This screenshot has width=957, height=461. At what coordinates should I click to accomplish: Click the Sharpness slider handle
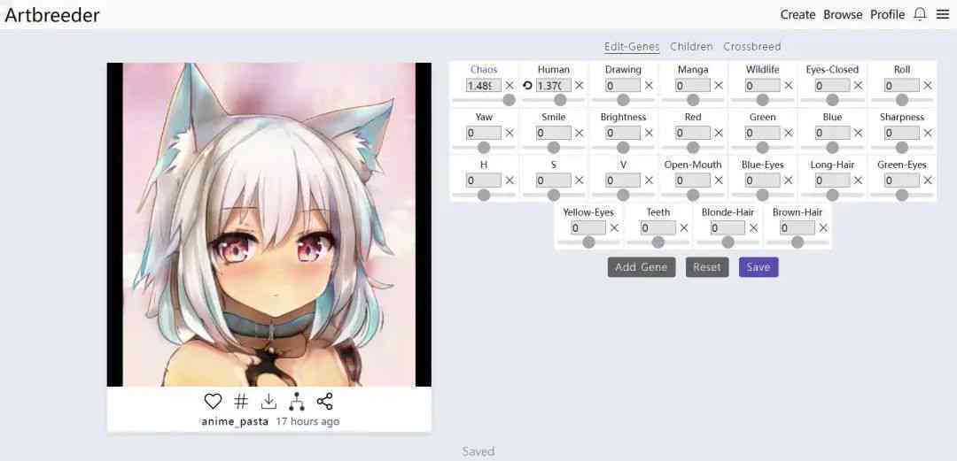coord(902,148)
